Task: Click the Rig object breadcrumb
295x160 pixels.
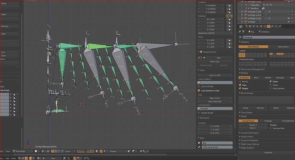Action: coord(251,32)
